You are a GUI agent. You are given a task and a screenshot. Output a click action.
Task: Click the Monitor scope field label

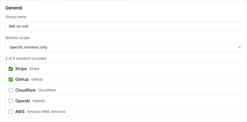point(17,38)
